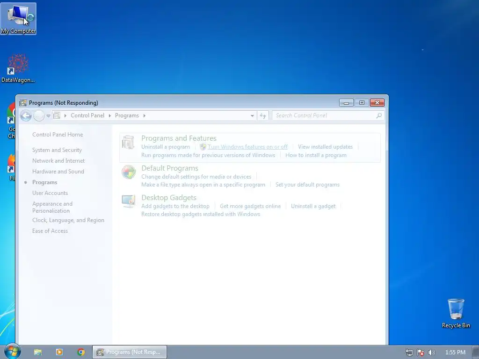Open the volume speaker tray icon
This screenshot has width=479, height=359.
click(x=431, y=352)
